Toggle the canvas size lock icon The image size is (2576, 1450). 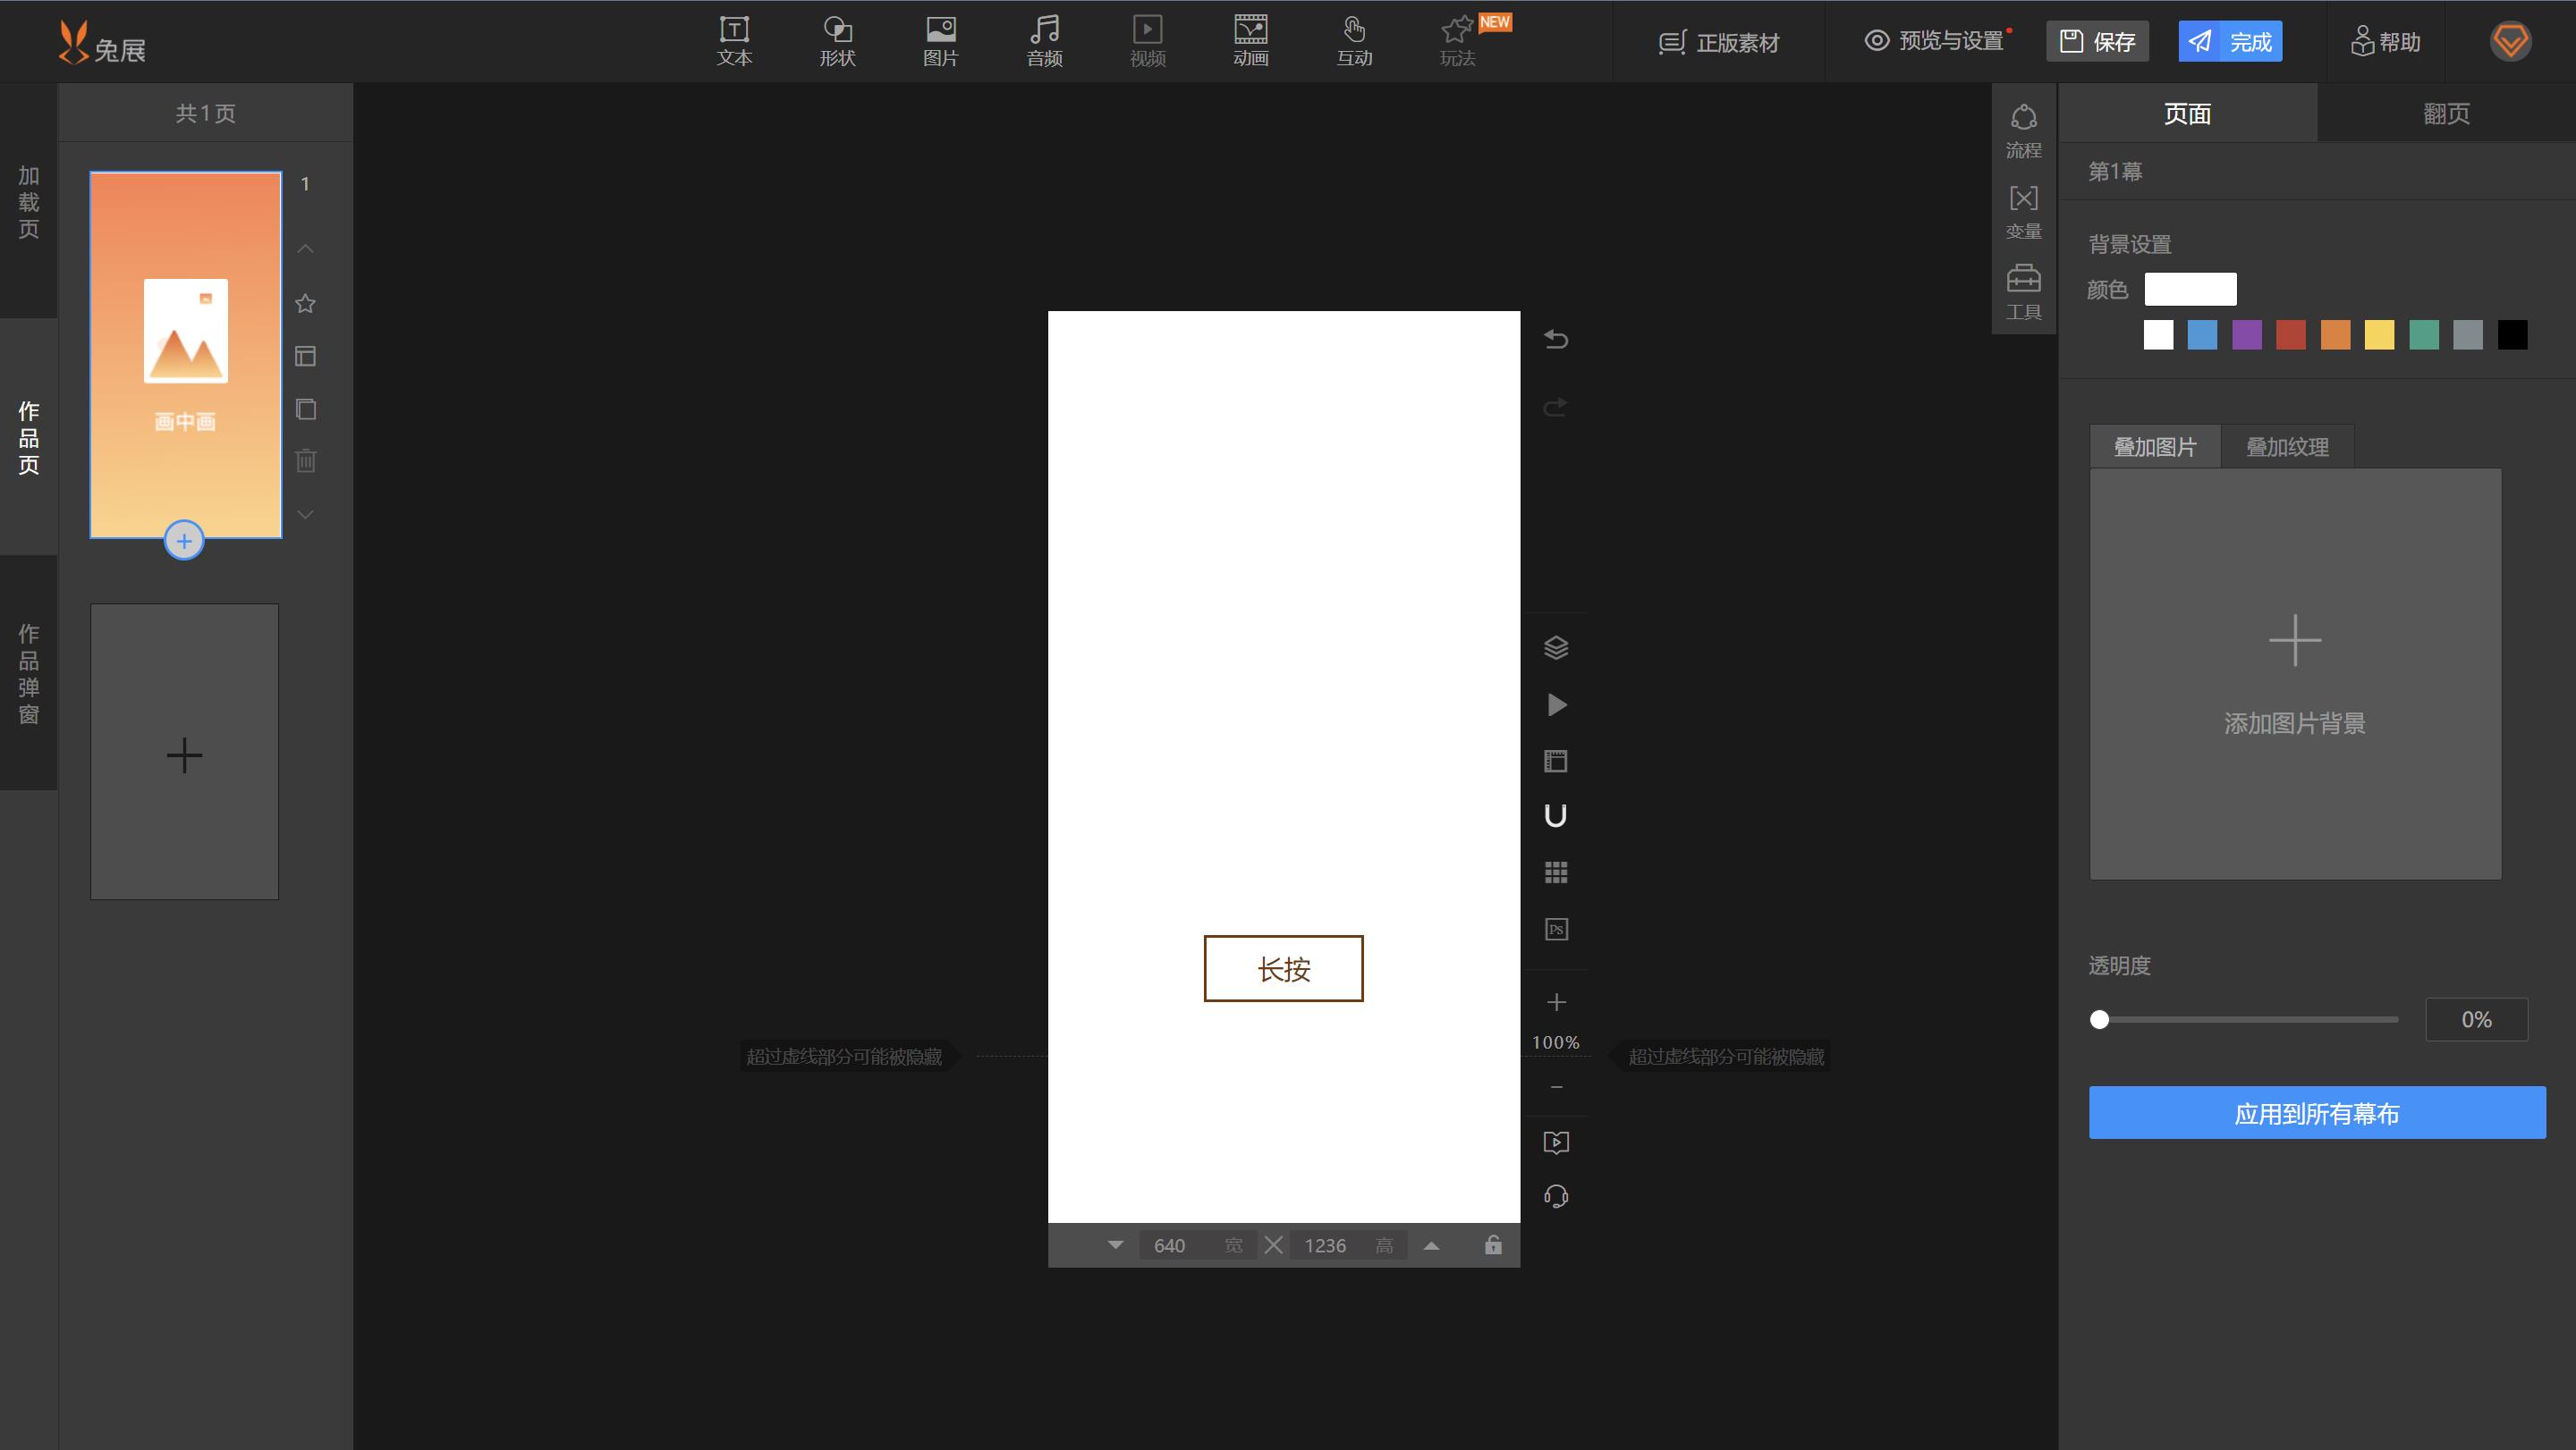1493,1244
